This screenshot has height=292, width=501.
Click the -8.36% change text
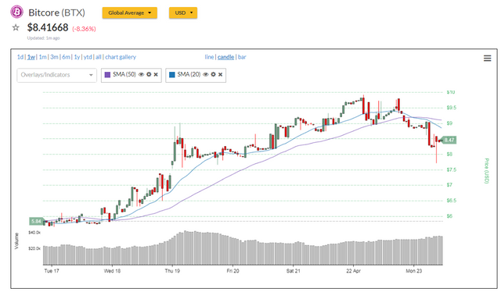point(84,29)
